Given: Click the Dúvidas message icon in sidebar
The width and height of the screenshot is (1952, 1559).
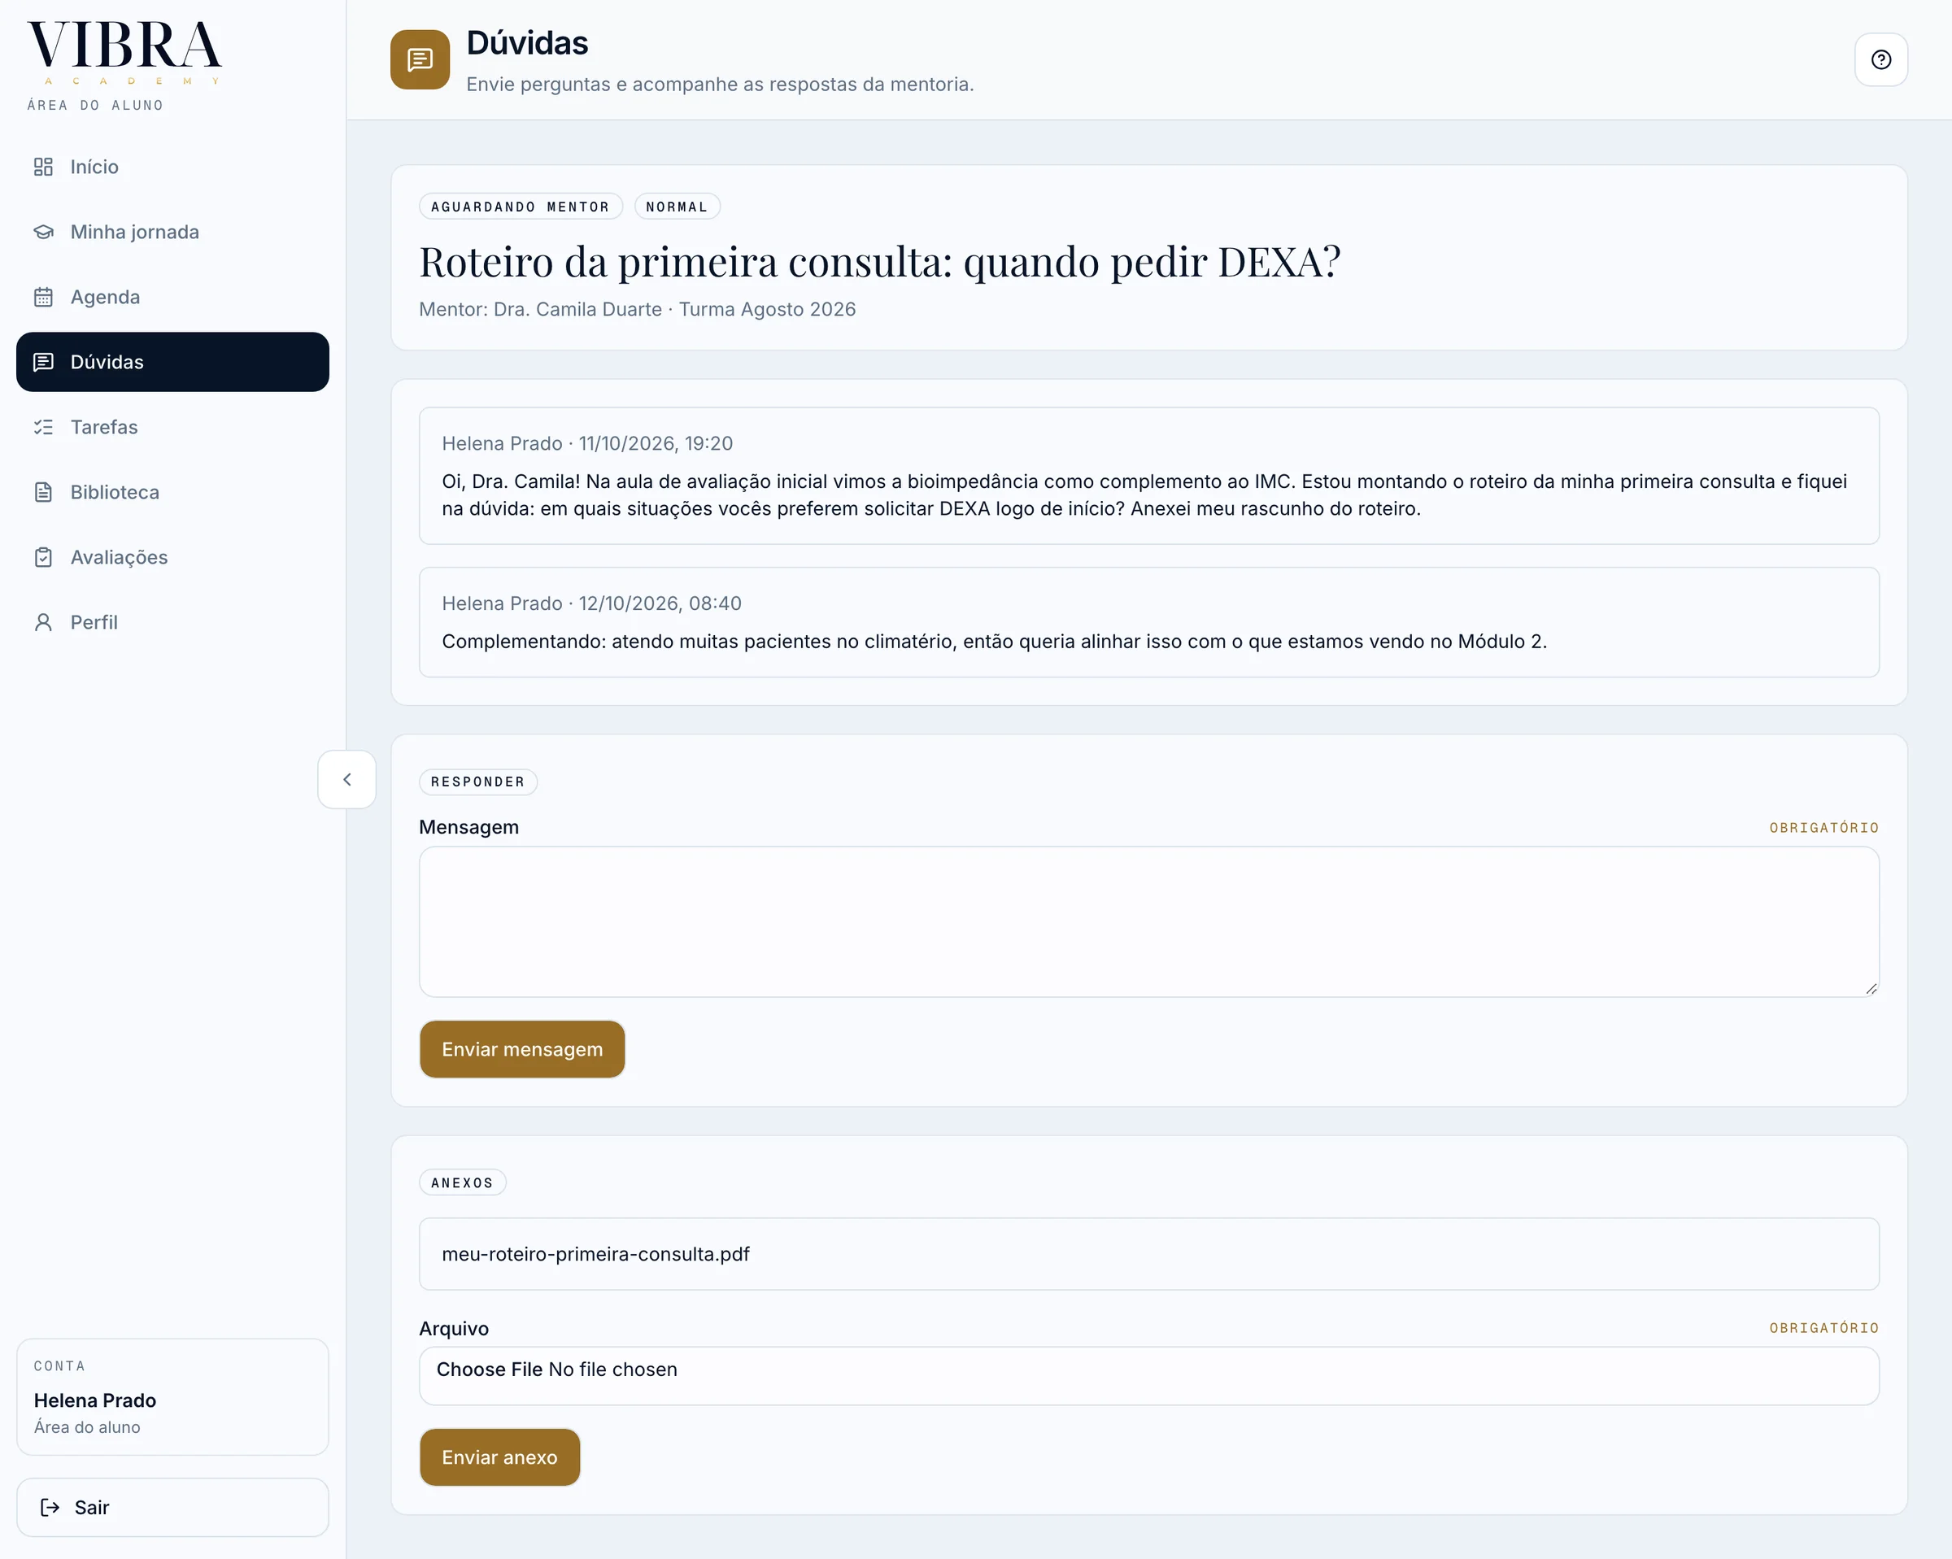Looking at the screenshot, I should [42, 362].
